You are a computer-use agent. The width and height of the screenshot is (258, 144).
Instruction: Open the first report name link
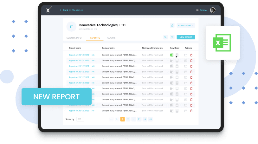[x=81, y=55]
